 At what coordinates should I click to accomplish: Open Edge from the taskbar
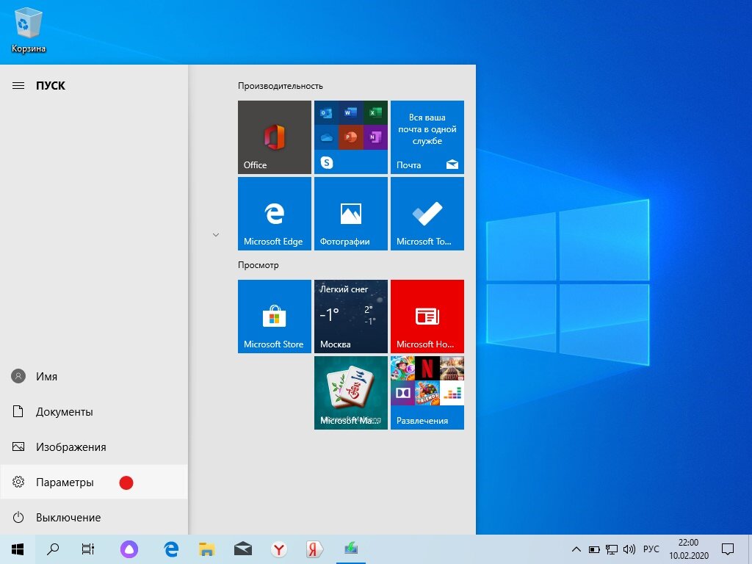point(171,549)
